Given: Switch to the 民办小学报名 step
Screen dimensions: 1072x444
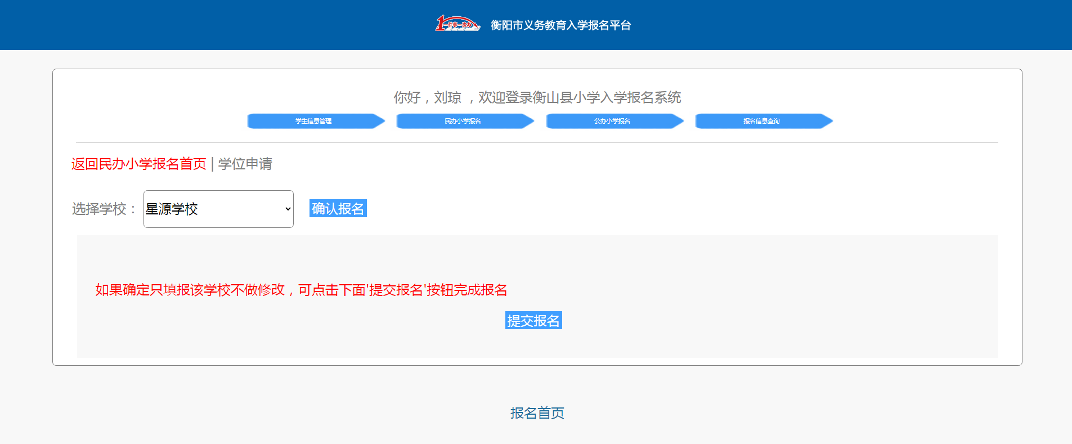Looking at the screenshot, I should pyautogui.click(x=463, y=121).
